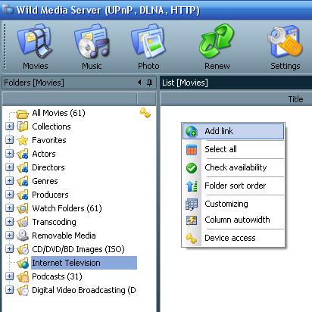Choose Select all from context menu
This screenshot has height=312, width=312.
(233, 149)
